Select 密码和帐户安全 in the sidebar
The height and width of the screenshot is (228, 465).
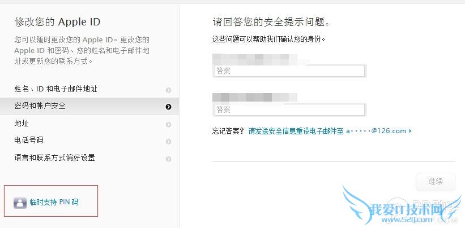(40, 106)
